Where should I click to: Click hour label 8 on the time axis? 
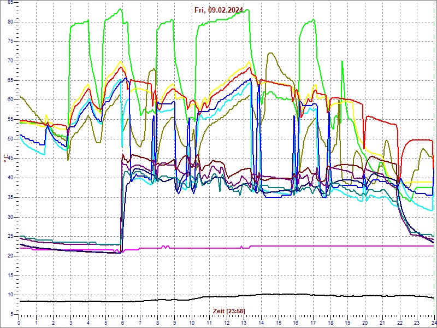coord(157,323)
